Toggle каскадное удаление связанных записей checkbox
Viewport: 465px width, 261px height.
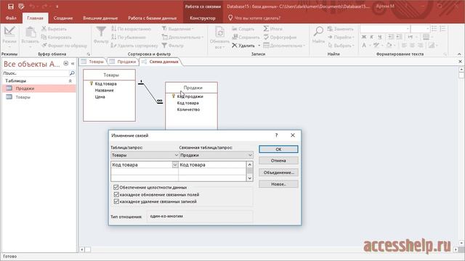coord(116,202)
